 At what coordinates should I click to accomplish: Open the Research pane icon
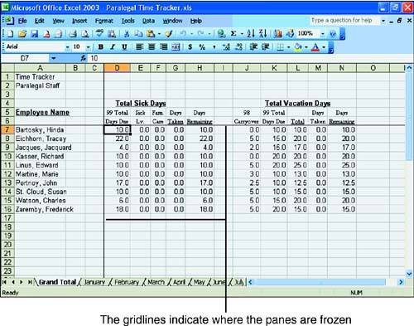112,34
